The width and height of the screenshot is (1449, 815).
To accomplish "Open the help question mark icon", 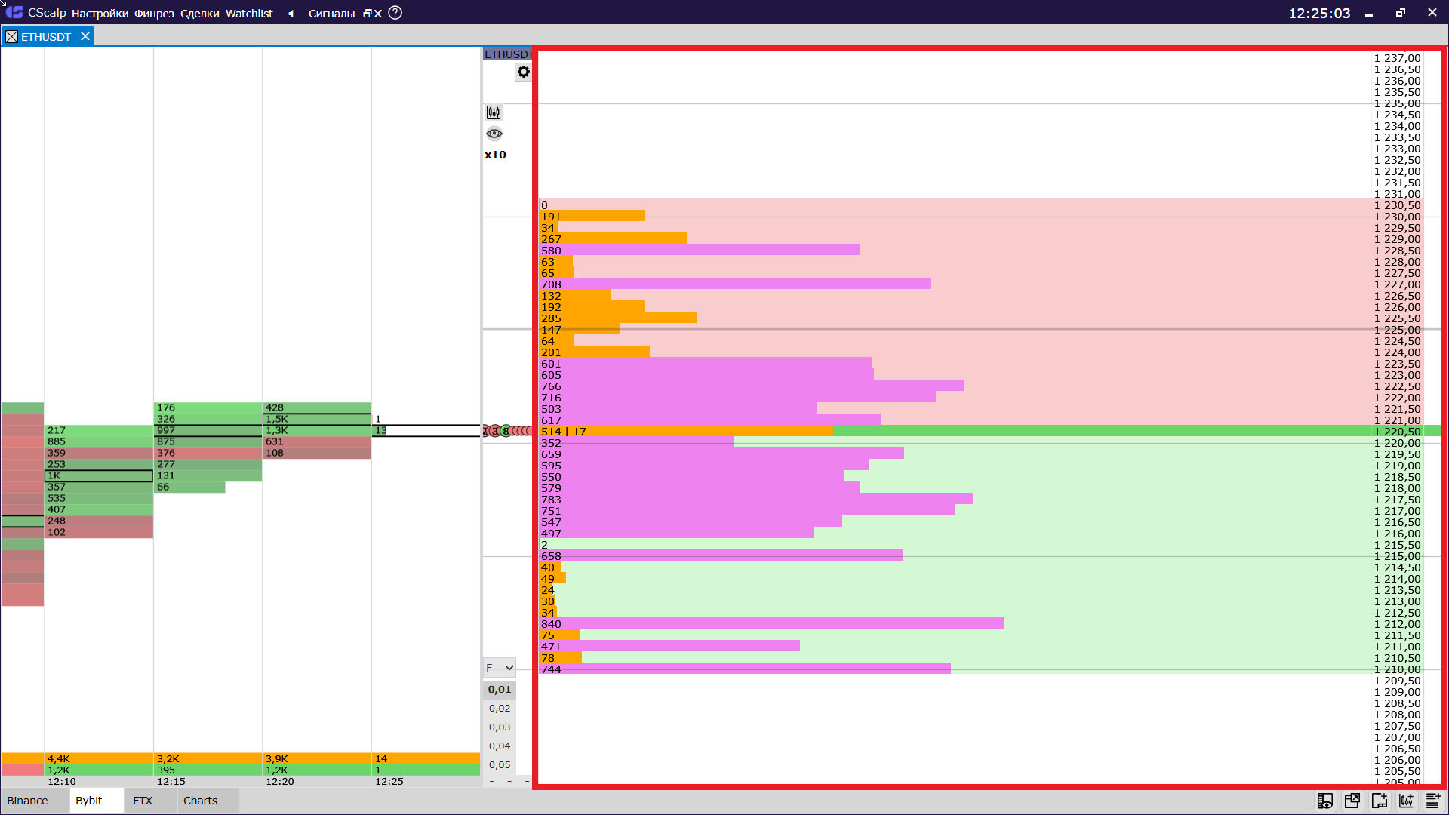I will coord(395,13).
